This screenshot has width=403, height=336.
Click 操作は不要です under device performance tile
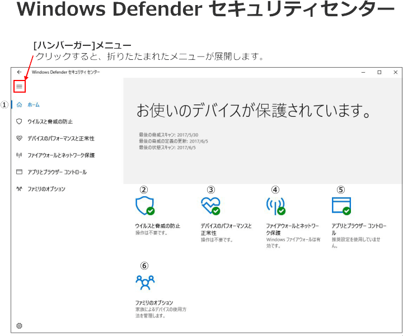tap(217, 240)
